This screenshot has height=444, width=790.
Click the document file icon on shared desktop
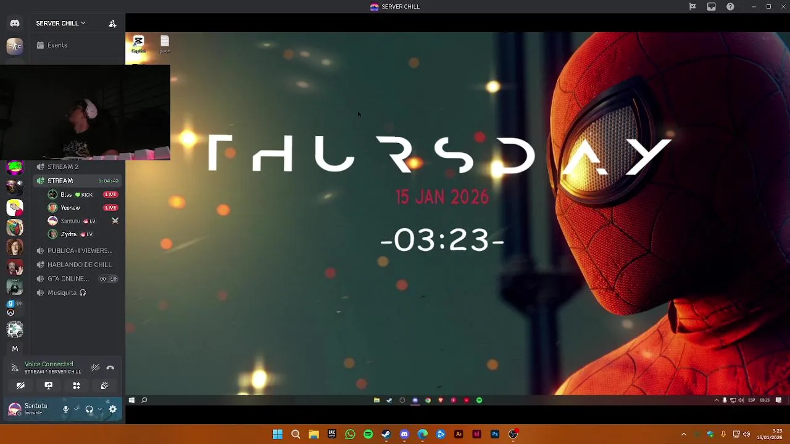pyautogui.click(x=164, y=44)
